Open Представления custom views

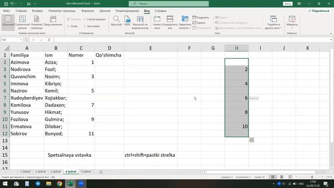click(x=53, y=21)
